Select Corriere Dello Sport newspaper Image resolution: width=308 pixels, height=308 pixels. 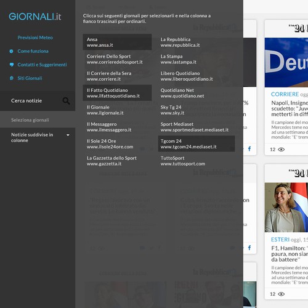(117, 59)
